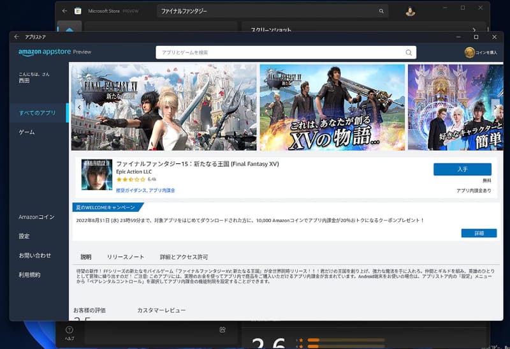Viewport: 510px width, 349px height.
Task: Click the magnifier icon in the app search box
Action: (409, 52)
